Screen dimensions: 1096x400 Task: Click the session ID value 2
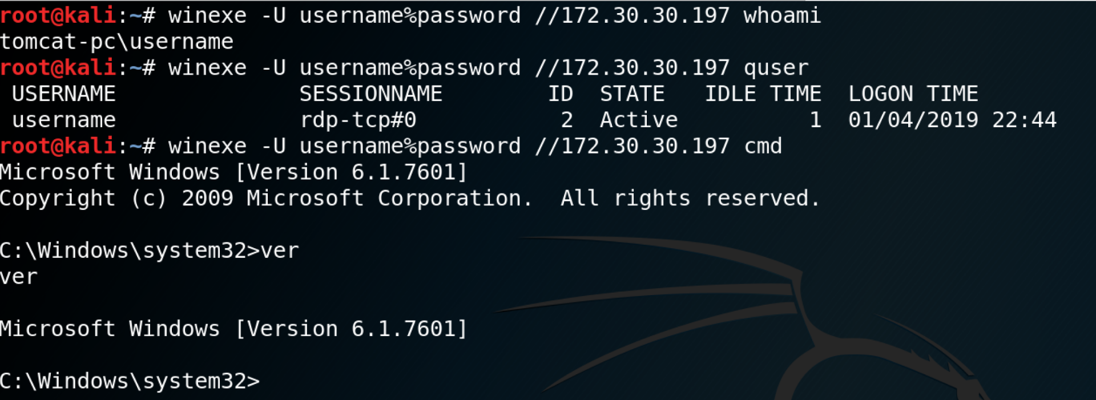(x=566, y=120)
